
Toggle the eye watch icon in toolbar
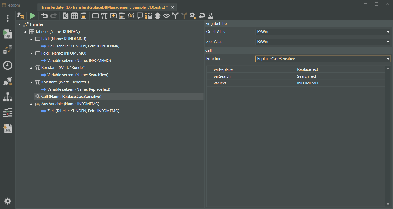(166, 16)
